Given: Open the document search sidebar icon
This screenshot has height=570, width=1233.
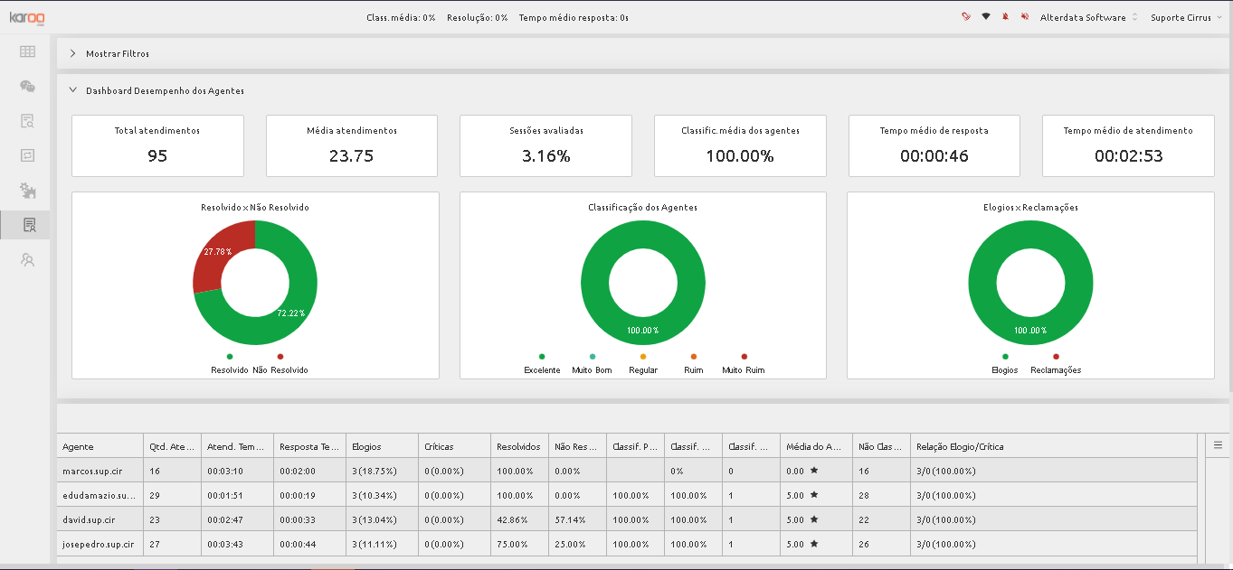Looking at the screenshot, I should [x=27, y=121].
